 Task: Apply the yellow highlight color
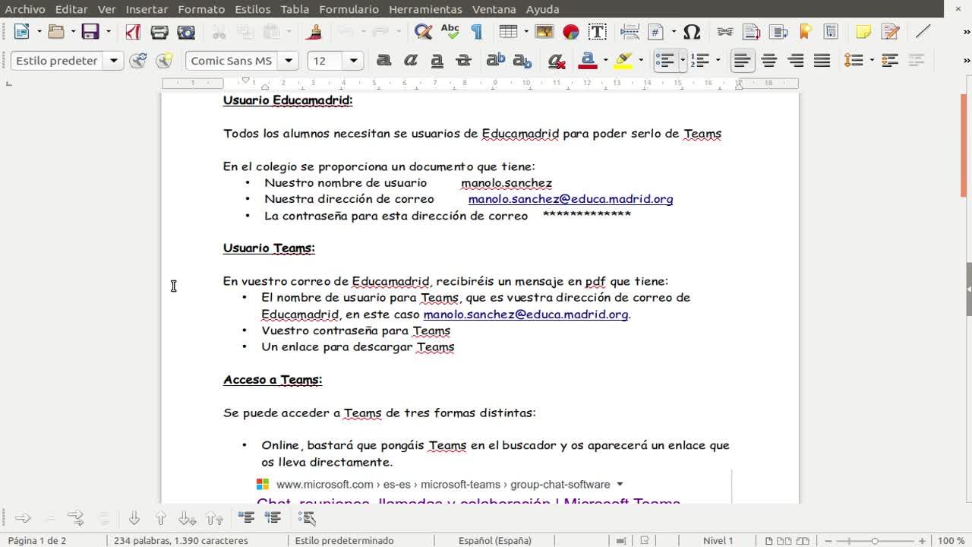pos(623,61)
